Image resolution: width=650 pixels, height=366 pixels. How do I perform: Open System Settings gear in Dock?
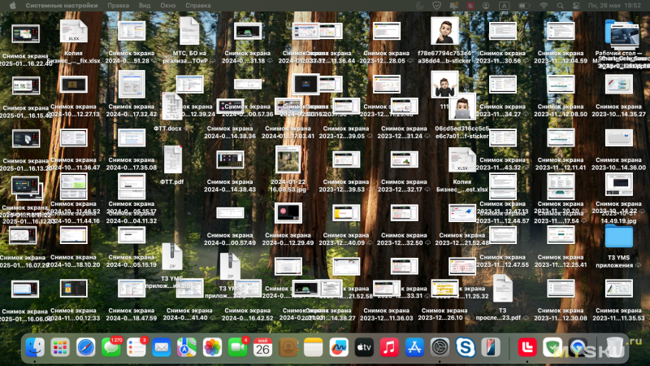(x=440, y=347)
